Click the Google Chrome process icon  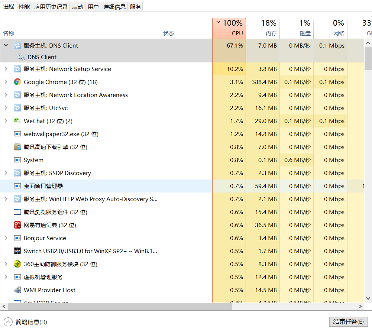pos(17,82)
